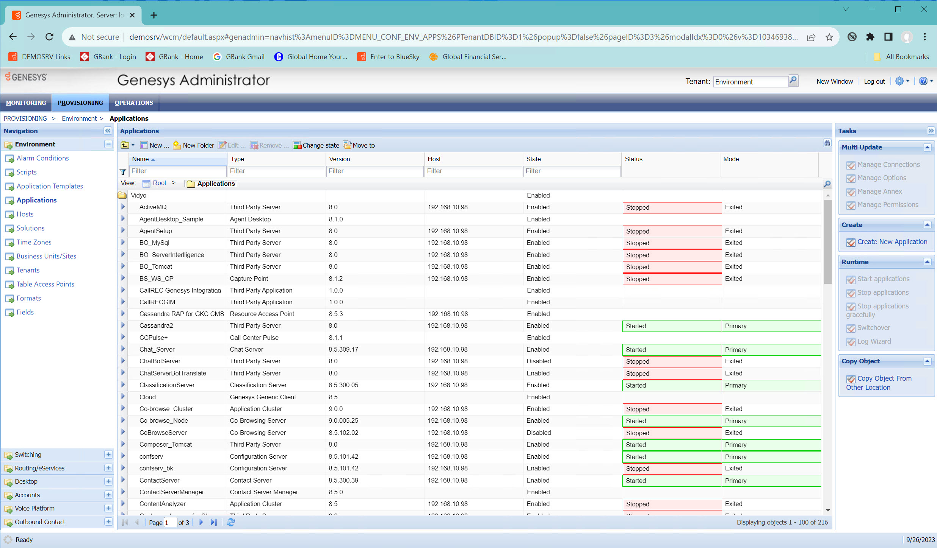Screen dimensions: 937x548
Task: Expand the Switching navigation section
Action: click(x=108, y=455)
